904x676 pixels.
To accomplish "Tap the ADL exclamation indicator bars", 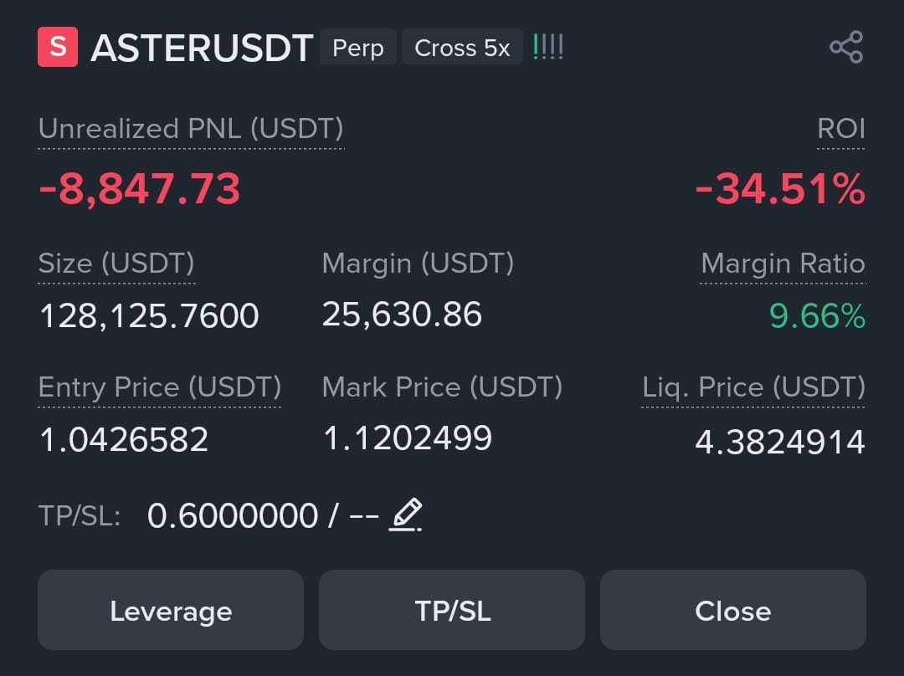I will point(547,47).
